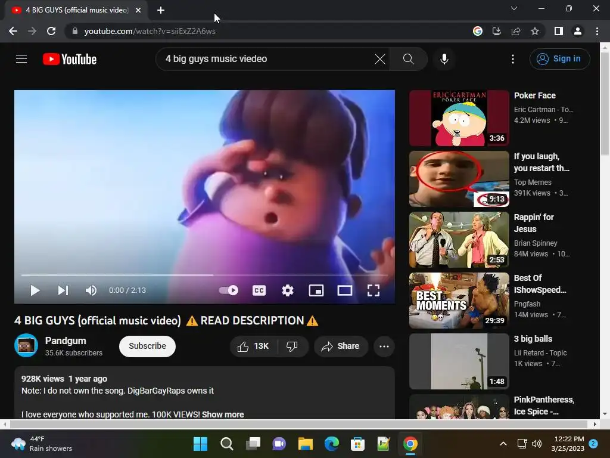
Task: Open Chrome three-dot menu
Action: (597, 31)
